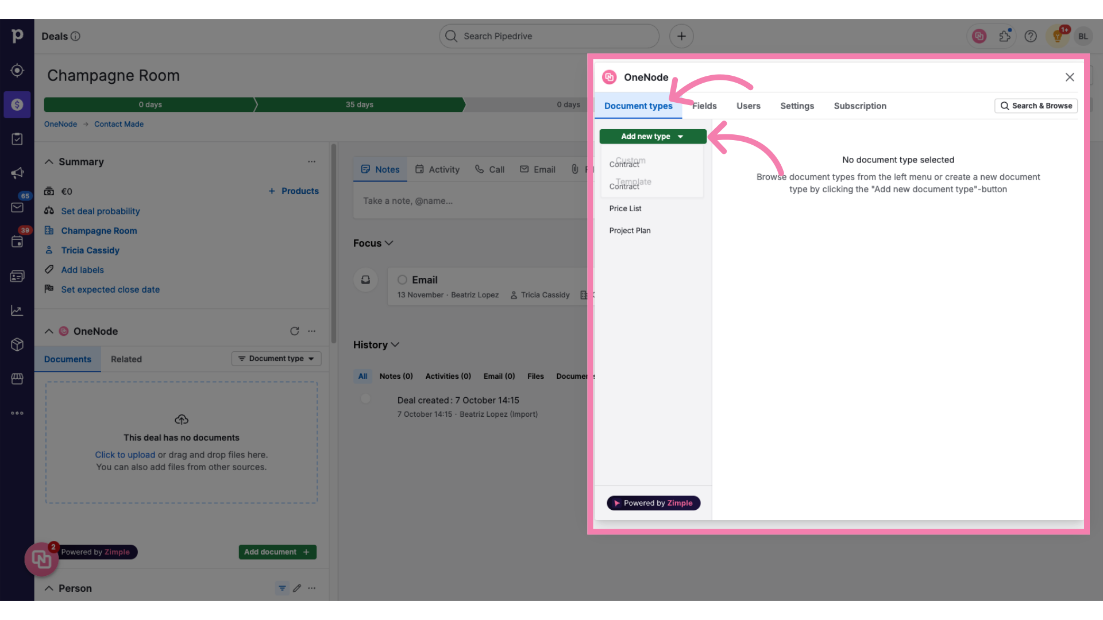The image size is (1103, 620).
Task: Mark the Email activity as done
Action: pyautogui.click(x=402, y=280)
